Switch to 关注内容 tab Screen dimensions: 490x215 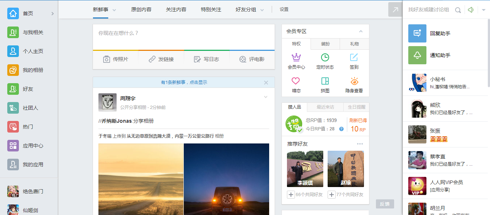tap(176, 9)
